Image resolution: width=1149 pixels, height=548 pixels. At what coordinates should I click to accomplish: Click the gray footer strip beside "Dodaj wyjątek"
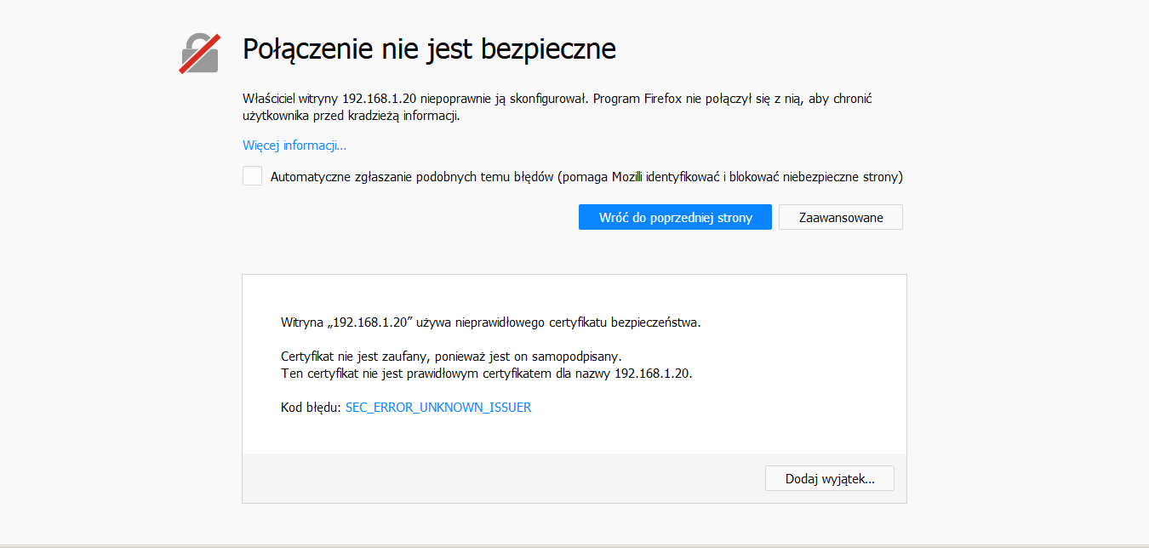pos(502,478)
